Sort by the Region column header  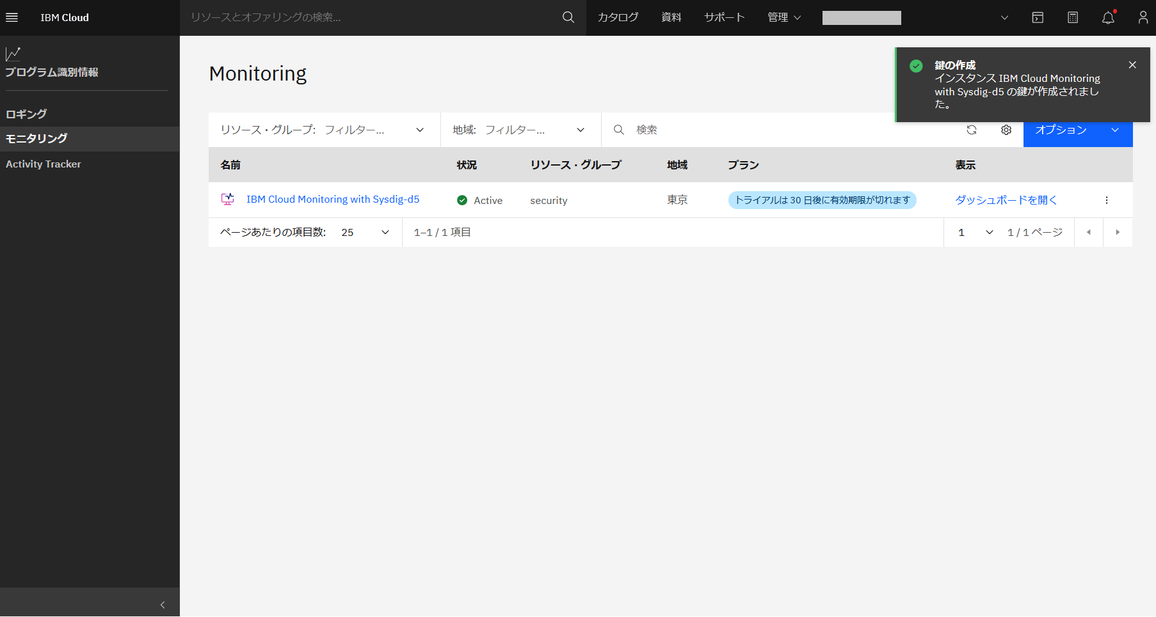click(x=677, y=165)
